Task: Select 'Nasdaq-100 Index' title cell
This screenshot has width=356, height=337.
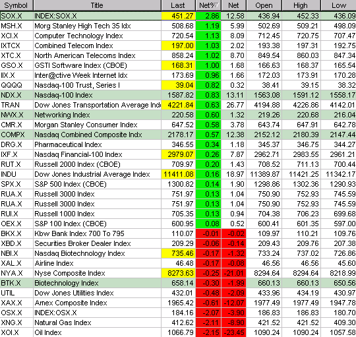Action: 97,95
